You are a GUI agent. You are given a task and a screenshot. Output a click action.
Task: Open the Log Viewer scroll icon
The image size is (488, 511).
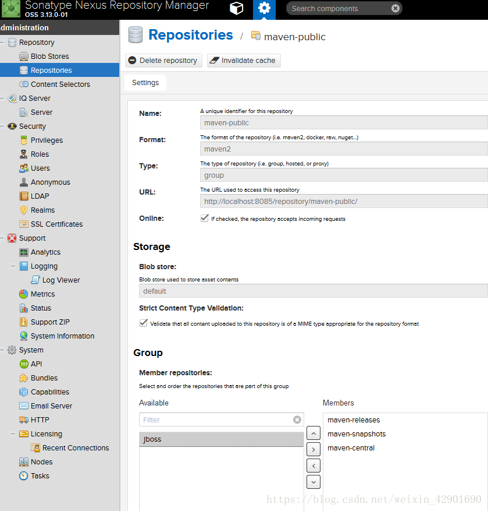(35, 280)
